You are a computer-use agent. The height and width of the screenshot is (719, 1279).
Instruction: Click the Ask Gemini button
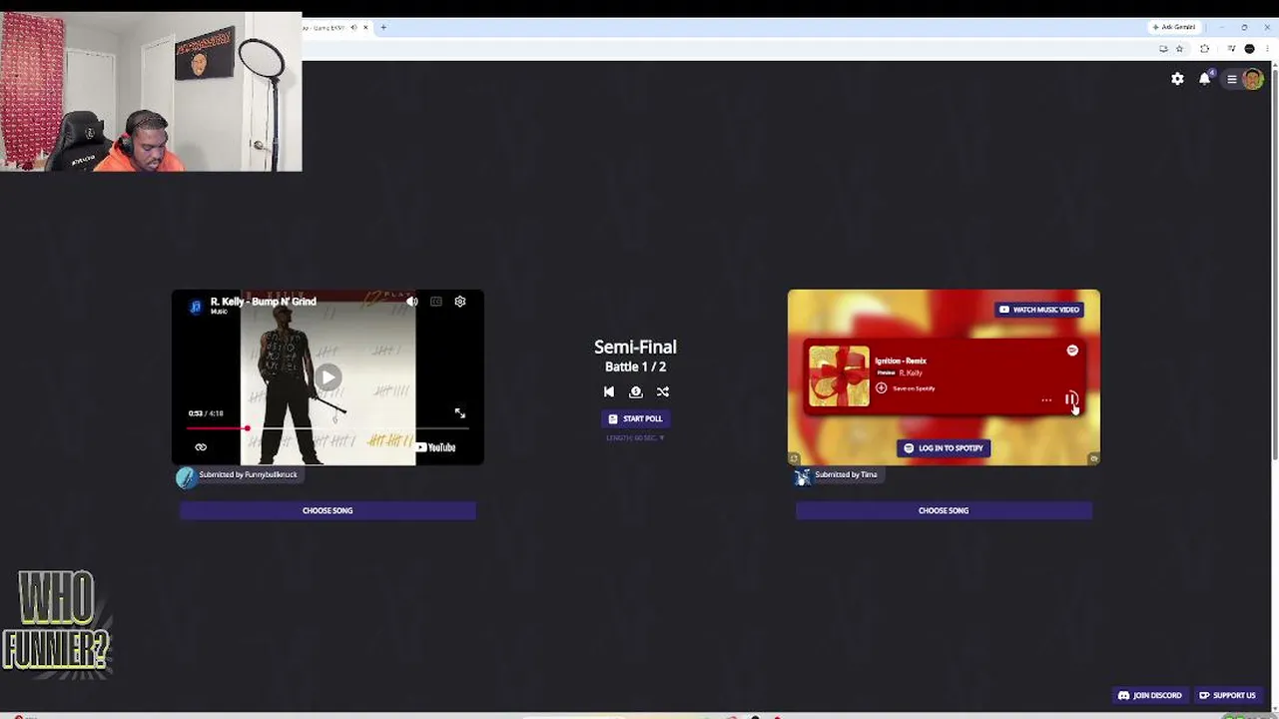pos(1174,27)
